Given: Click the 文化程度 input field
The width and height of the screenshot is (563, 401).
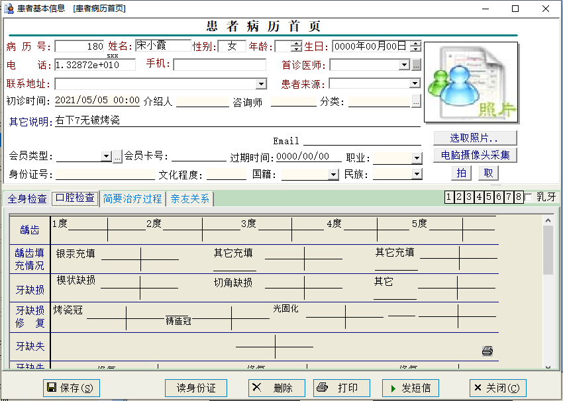Looking at the screenshot, I should [227, 174].
